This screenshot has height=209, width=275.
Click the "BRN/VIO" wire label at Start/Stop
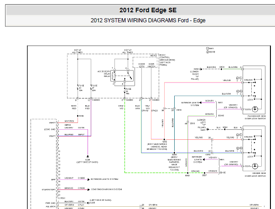69,188
